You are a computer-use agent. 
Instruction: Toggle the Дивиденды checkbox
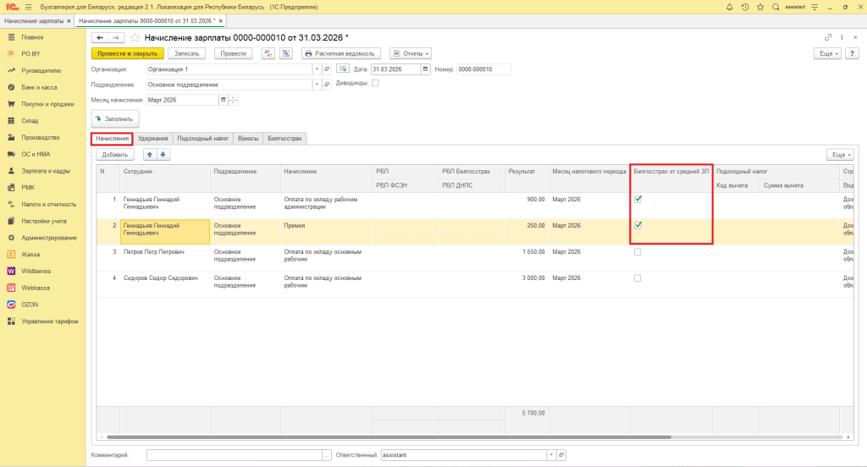click(375, 83)
